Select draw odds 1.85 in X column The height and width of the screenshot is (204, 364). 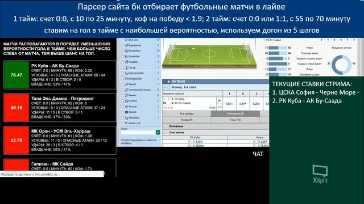pos(243,104)
